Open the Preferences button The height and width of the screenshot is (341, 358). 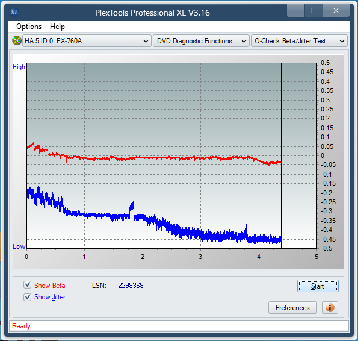[292, 308]
